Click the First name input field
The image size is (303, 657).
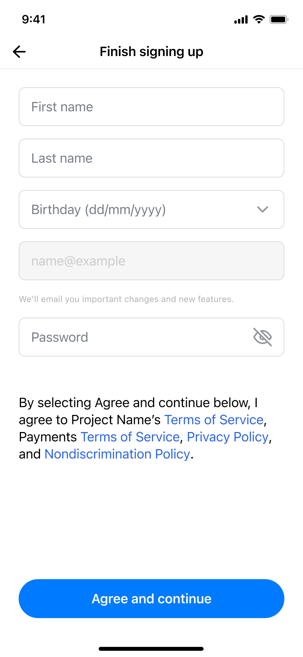click(x=151, y=107)
